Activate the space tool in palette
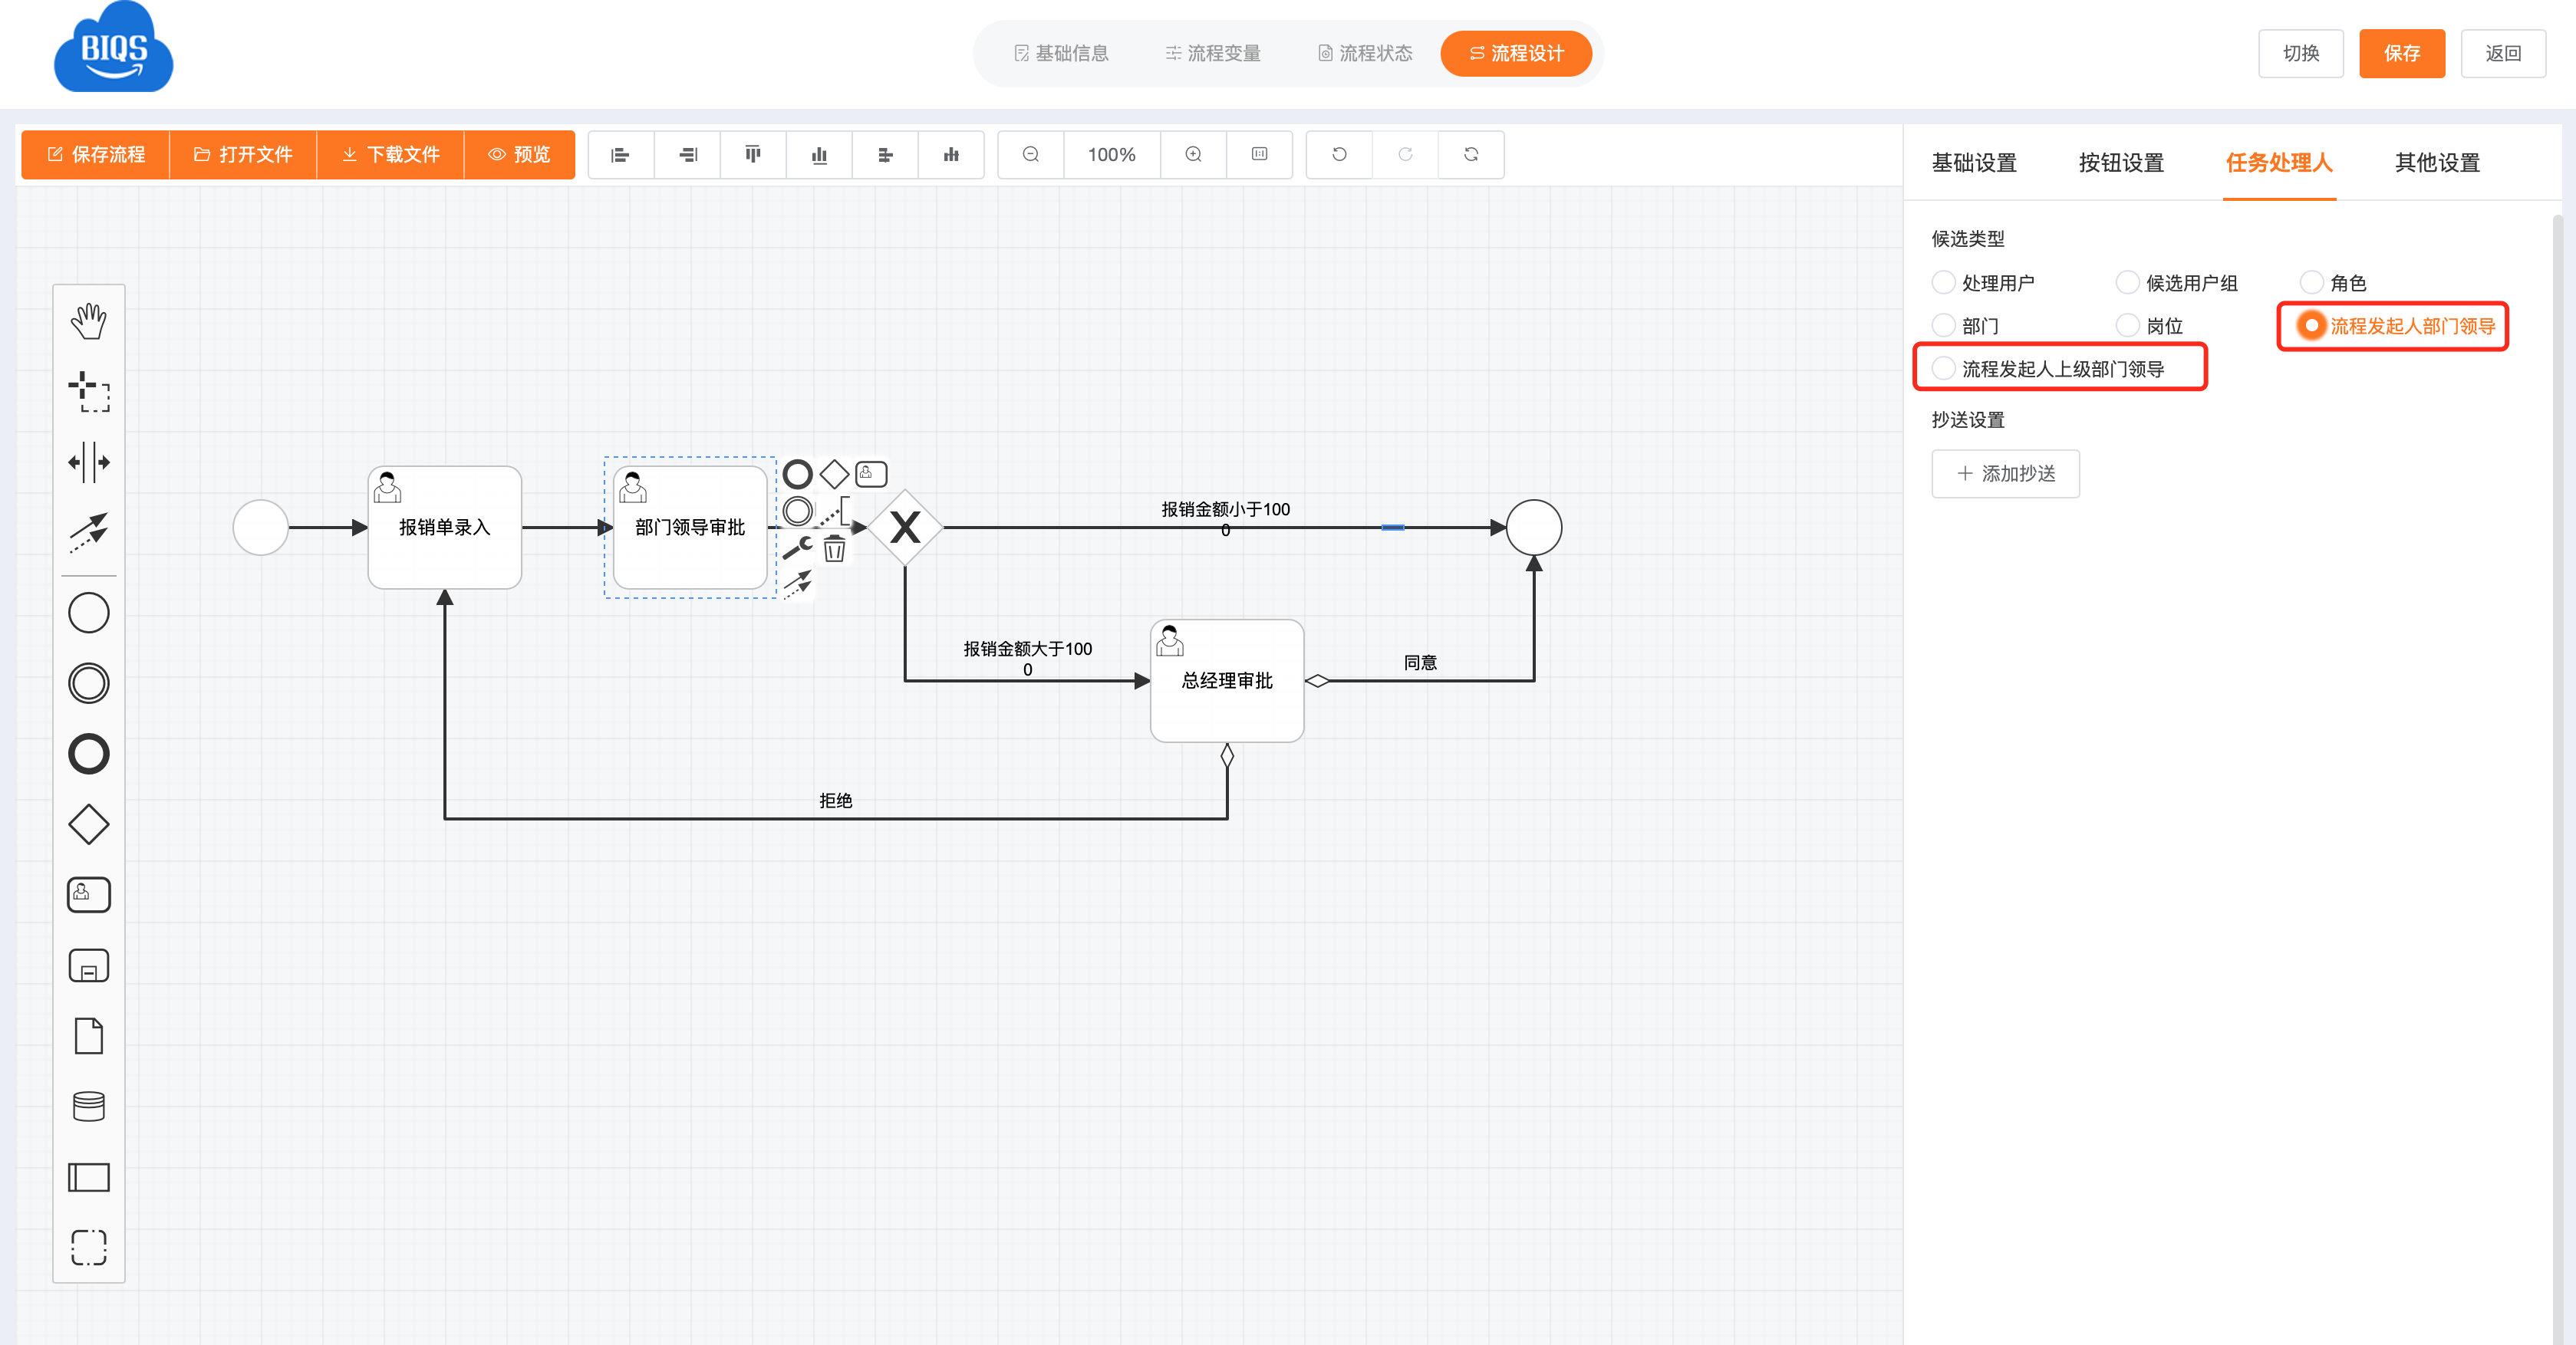Viewport: 2576px width, 1345px height. [88, 462]
